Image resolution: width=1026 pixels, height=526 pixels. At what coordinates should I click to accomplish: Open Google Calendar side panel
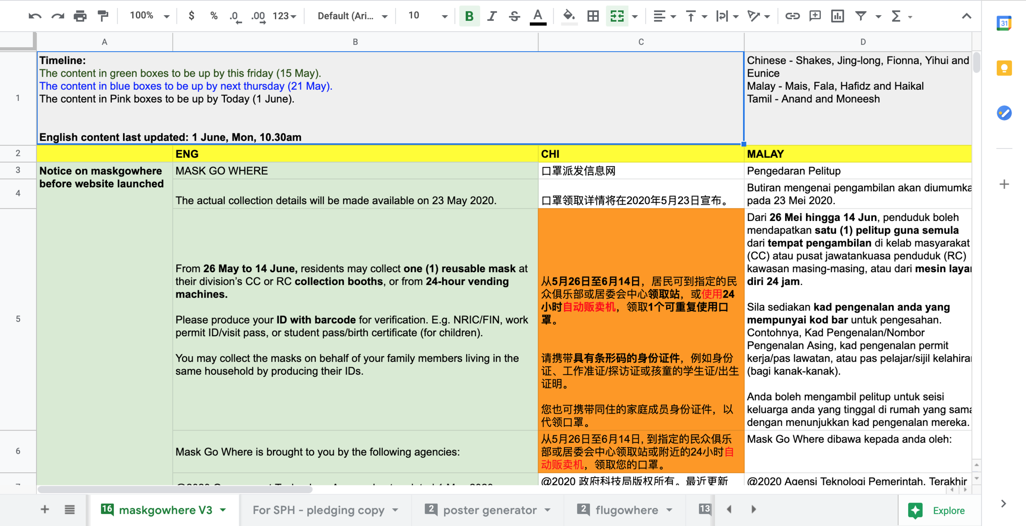coord(1004,23)
